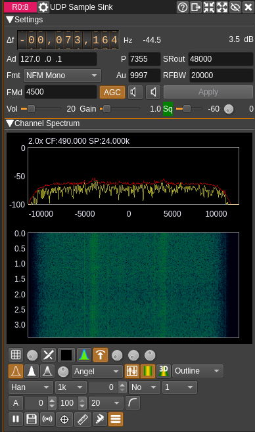Click the grid intensity knob

point(32,355)
